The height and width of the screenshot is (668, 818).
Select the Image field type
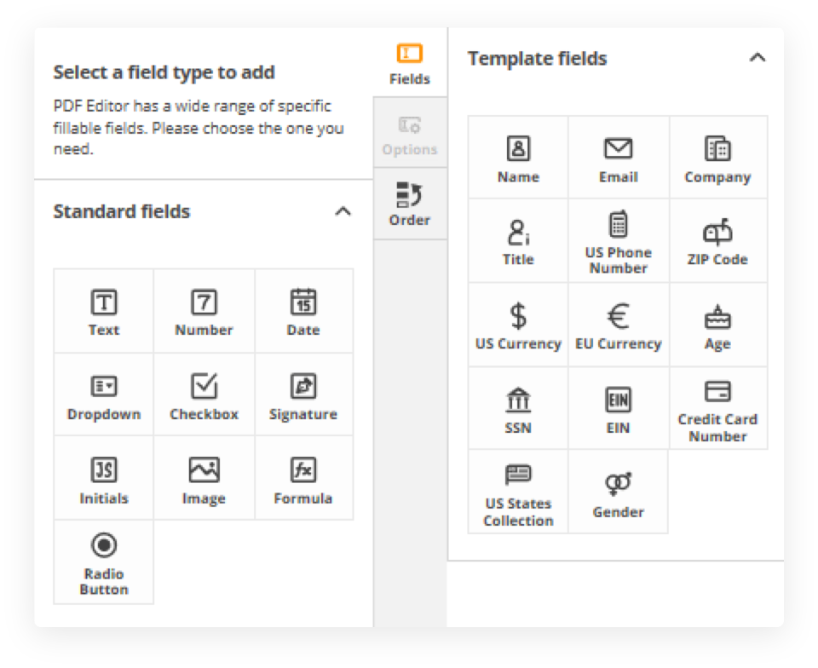(204, 479)
